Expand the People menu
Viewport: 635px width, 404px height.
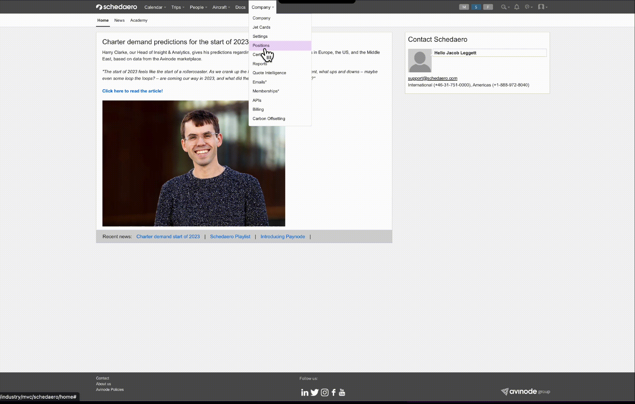pyautogui.click(x=198, y=7)
